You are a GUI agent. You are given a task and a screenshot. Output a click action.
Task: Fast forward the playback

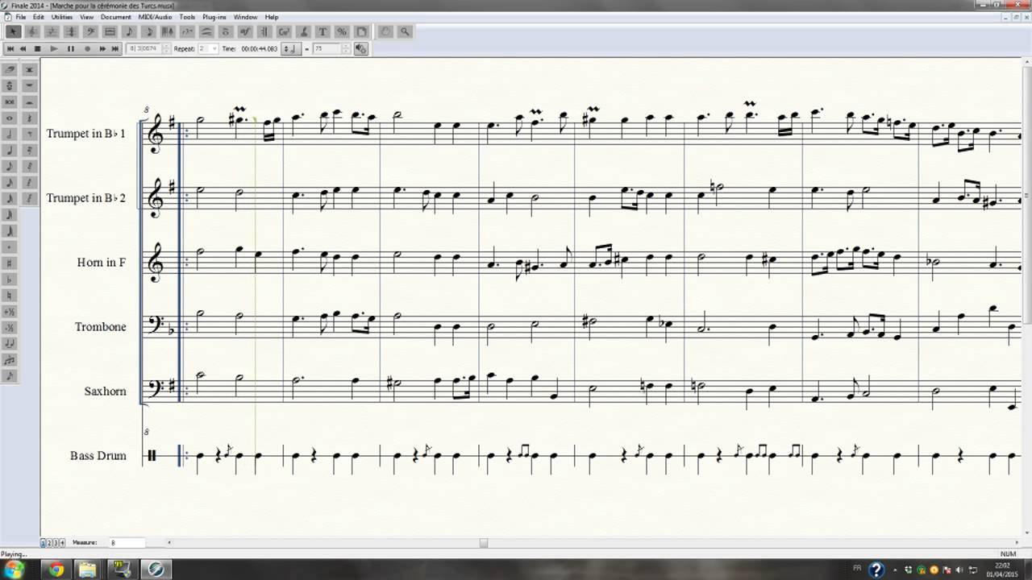pyautogui.click(x=102, y=49)
